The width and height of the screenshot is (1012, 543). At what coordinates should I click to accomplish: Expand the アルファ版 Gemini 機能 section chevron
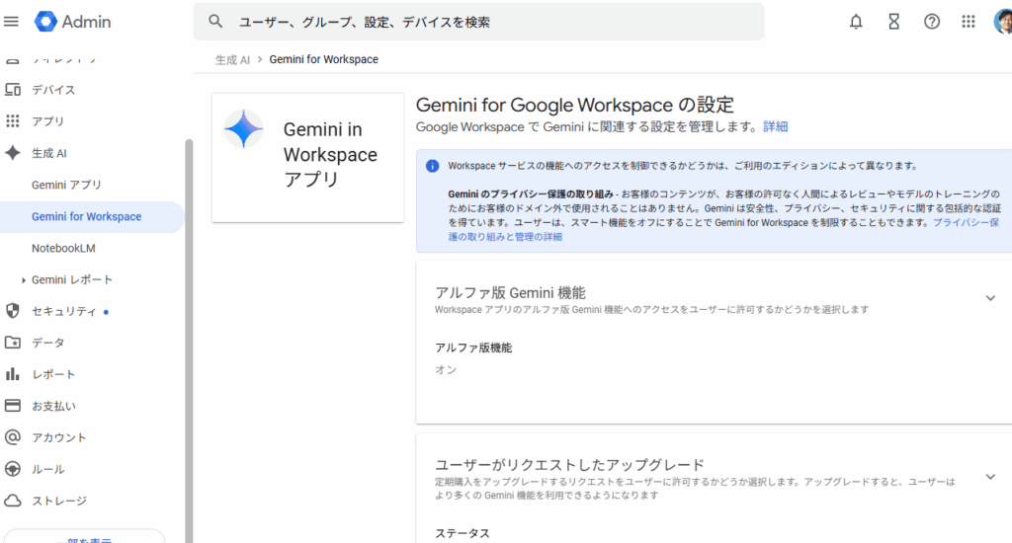990,298
